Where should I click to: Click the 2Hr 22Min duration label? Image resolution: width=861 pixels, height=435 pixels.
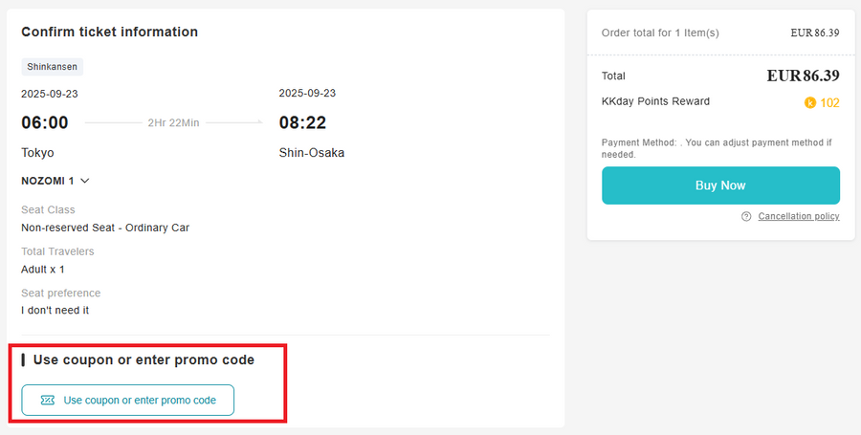[x=173, y=122]
